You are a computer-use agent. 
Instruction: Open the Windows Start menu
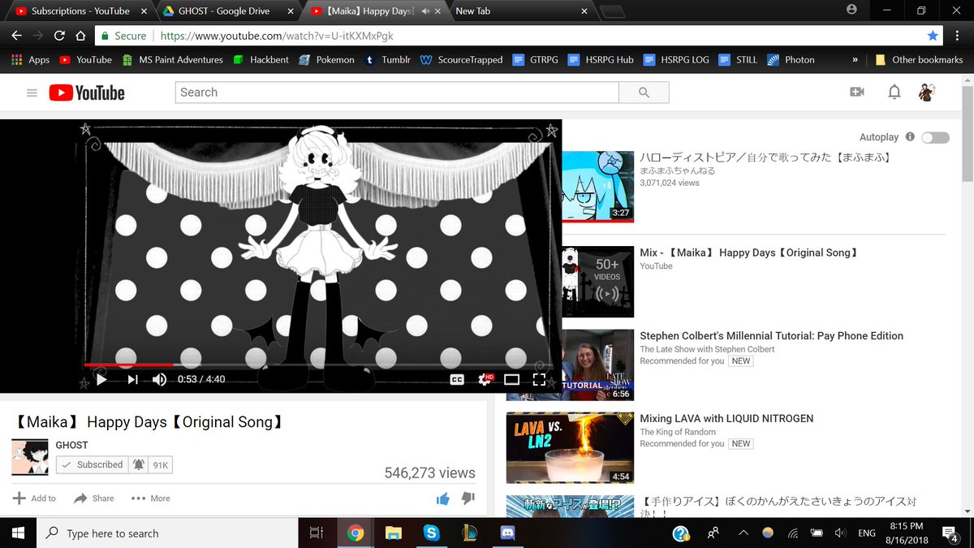(18, 533)
